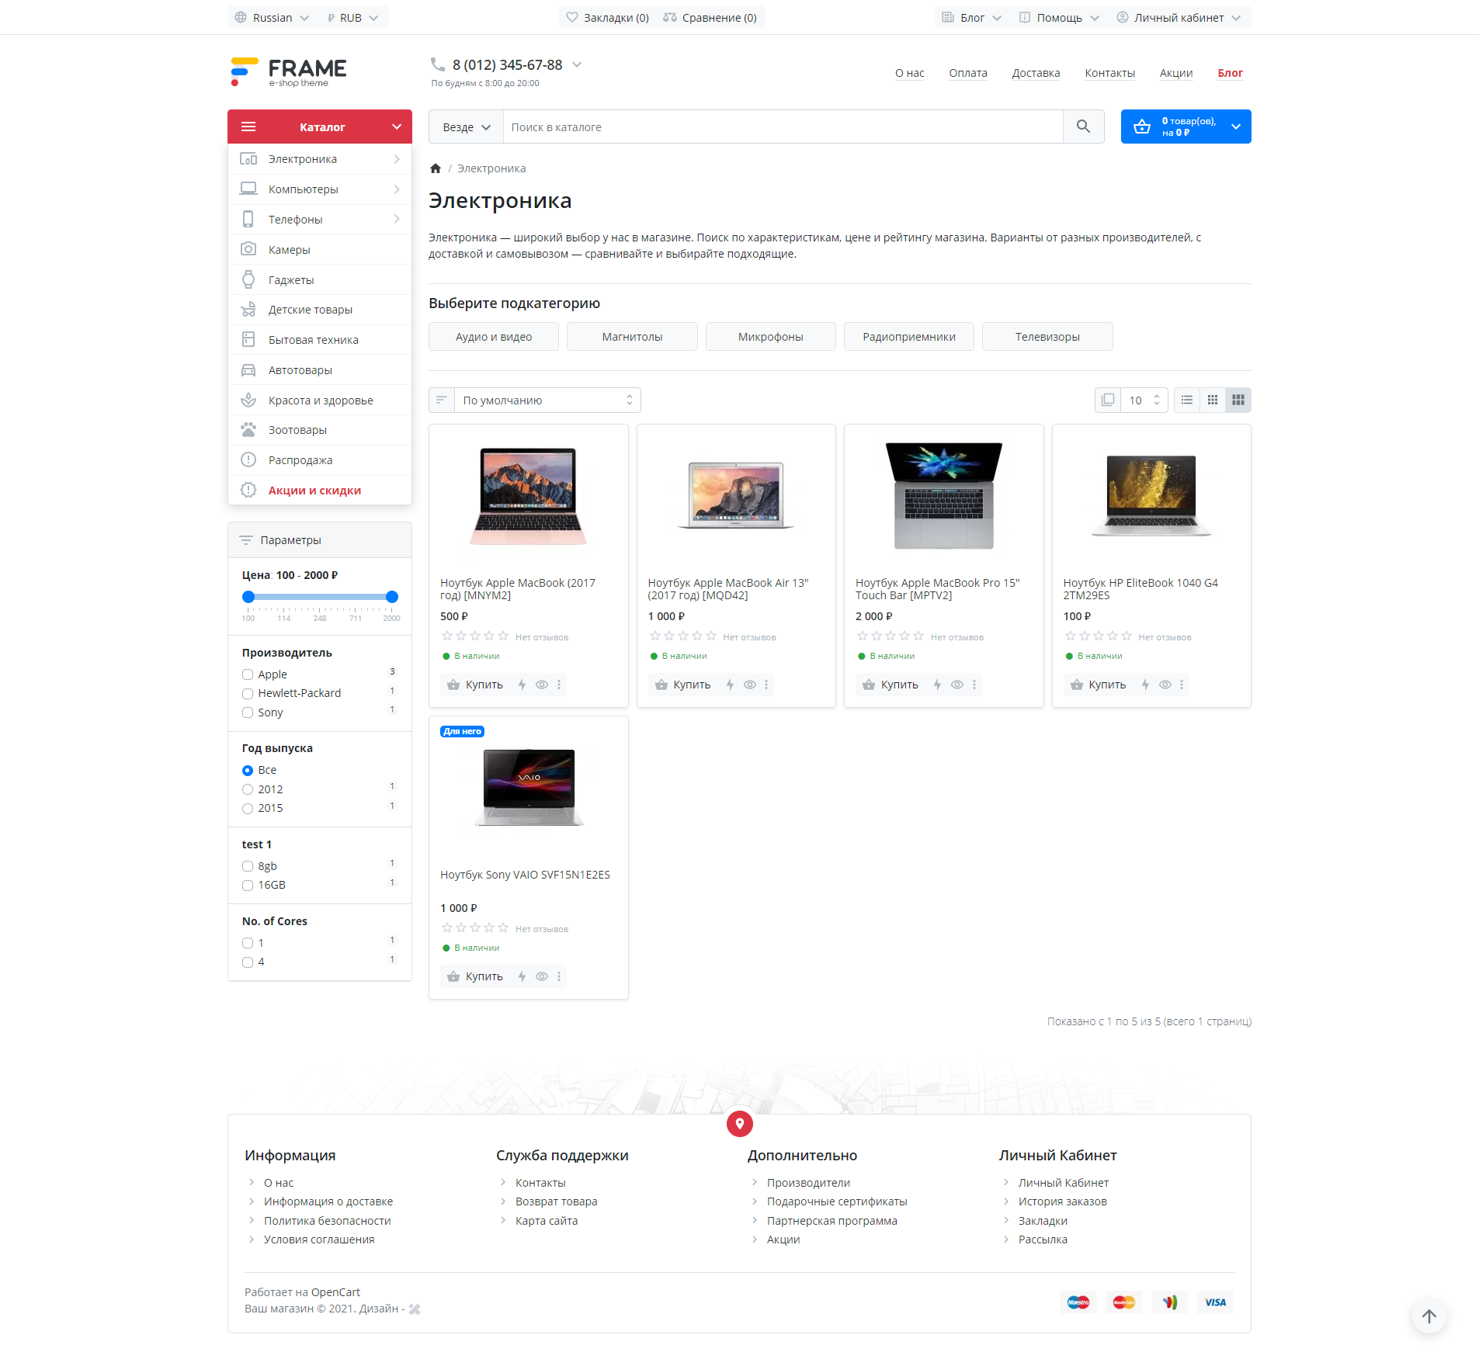The height and width of the screenshot is (1366, 1479).
Task: Open the Контакты nav link
Action: click(x=1109, y=73)
